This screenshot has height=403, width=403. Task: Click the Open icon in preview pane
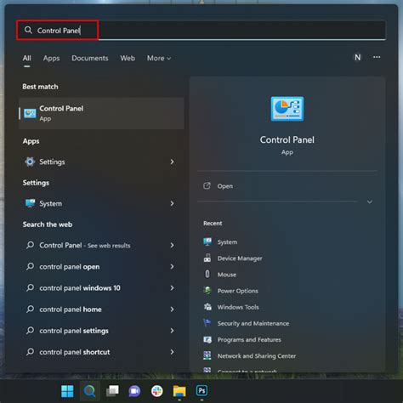tap(207, 186)
